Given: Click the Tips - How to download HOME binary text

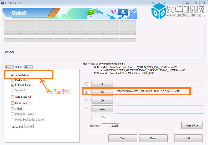Looking at the screenshot, I should pos(104,64).
